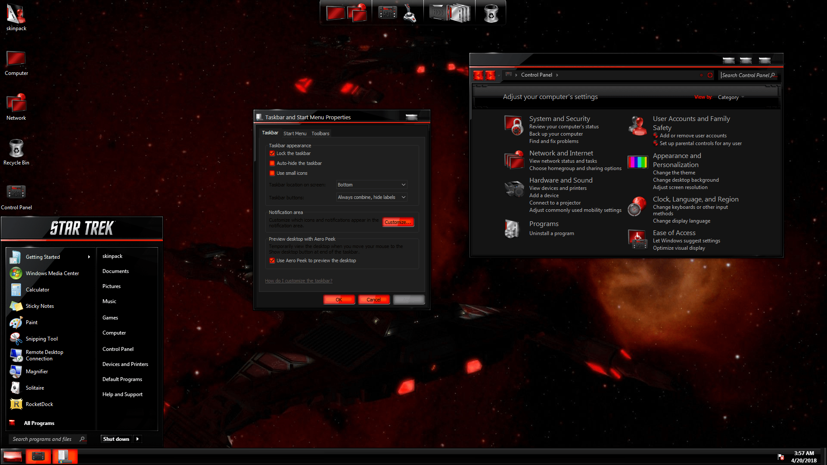Open the Taskbar buttons combine dropdown

pos(372,197)
